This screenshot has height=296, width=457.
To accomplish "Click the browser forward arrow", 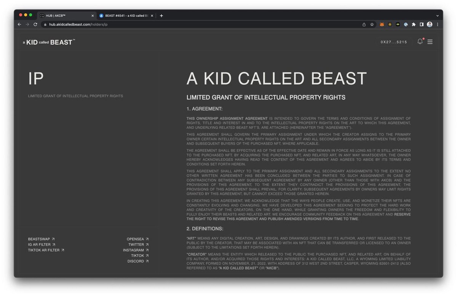I will click(x=27, y=24).
